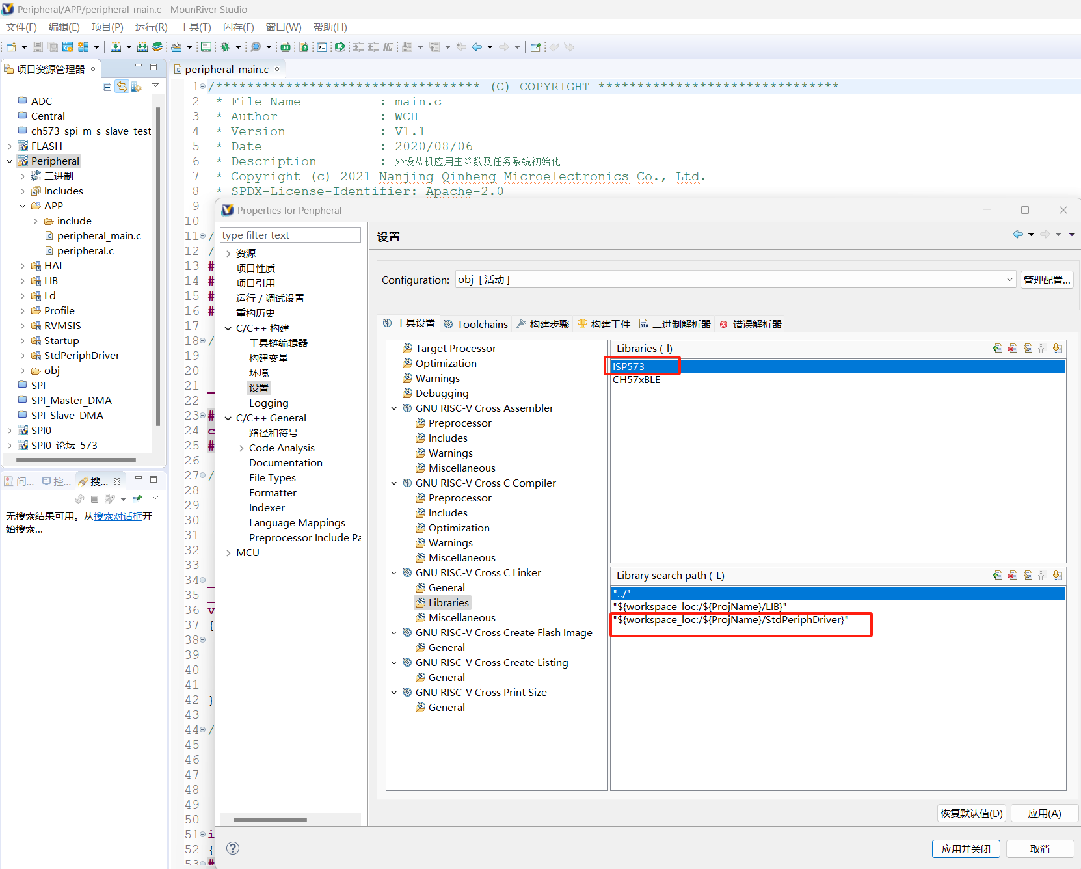Collapse GNU RISC-V Cross C Linker section
The width and height of the screenshot is (1081, 869).
[x=394, y=573]
